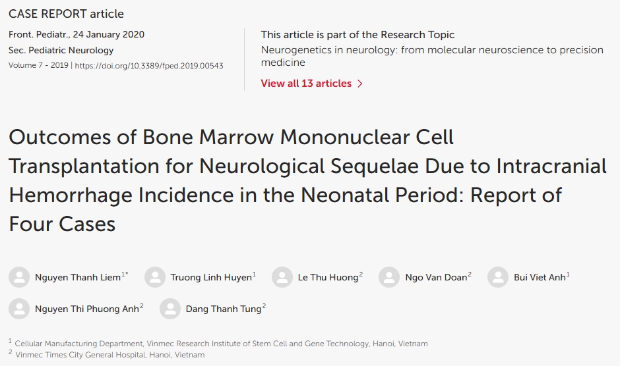
Task: Click Nguyen Thi Phuong Anh's avatar icon
Action: (19, 309)
